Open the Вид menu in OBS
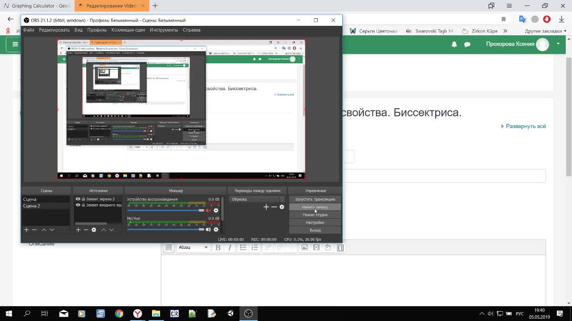 click(79, 30)
